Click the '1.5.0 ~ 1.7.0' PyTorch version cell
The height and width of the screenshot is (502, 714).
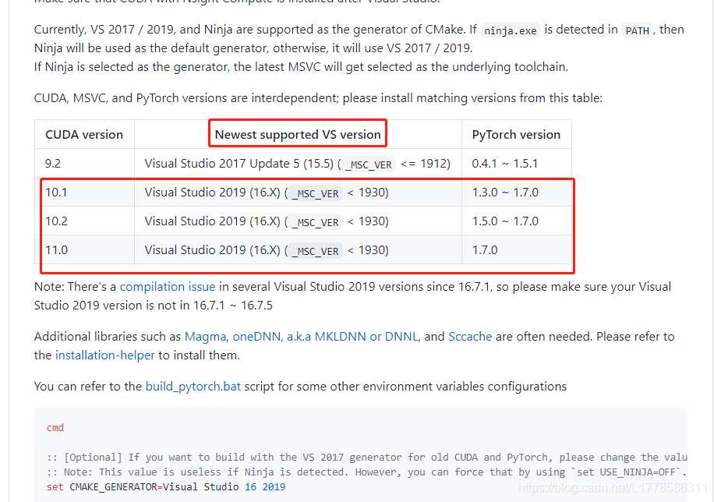click(x=516, y=221)
